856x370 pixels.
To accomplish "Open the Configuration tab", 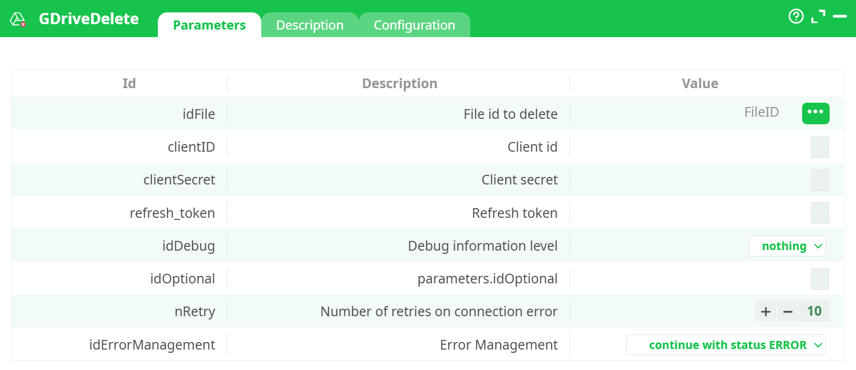I will 414,25.
